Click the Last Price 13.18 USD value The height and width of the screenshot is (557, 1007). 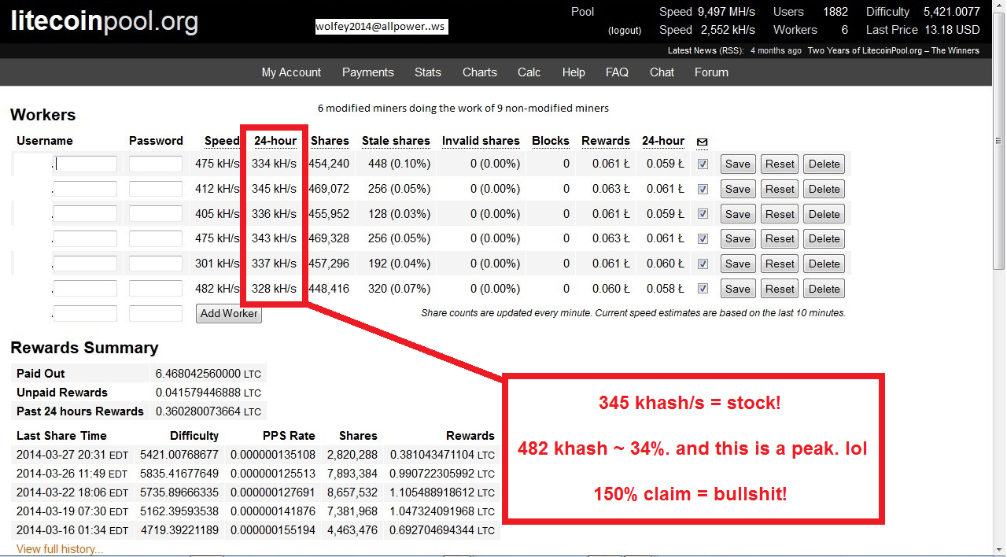coord(952,30)
